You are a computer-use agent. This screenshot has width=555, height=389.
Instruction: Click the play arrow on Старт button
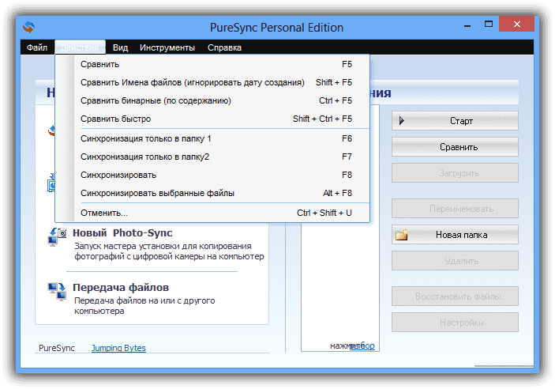point(403,121)
